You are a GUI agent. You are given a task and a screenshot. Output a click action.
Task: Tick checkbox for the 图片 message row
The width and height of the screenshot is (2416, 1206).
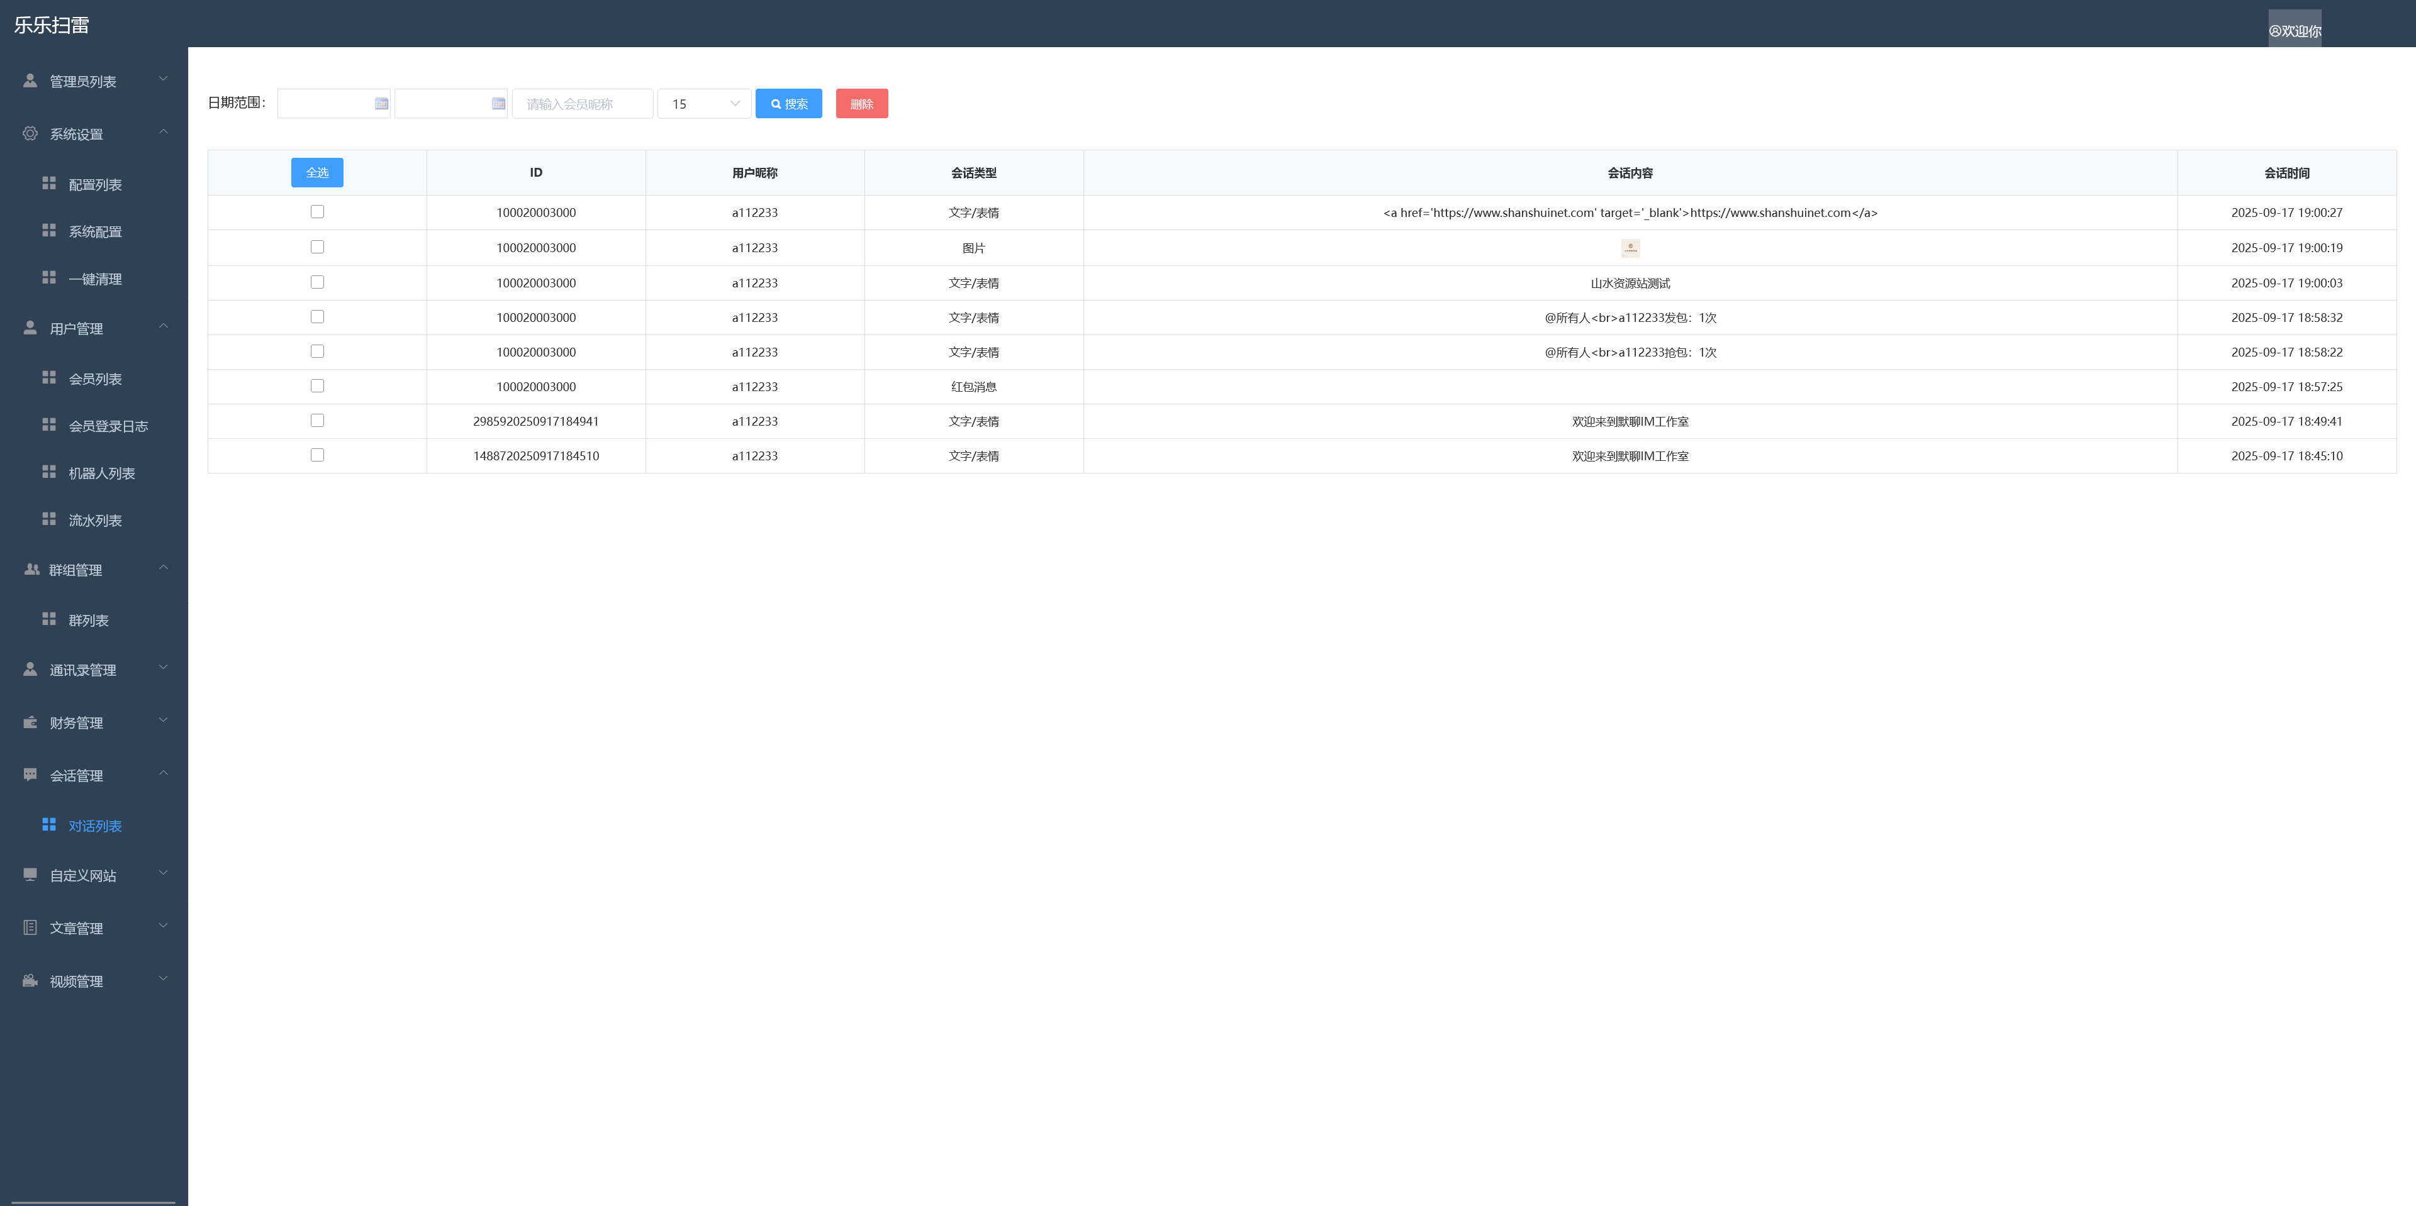pyautogui.click(x=317, y=247)
